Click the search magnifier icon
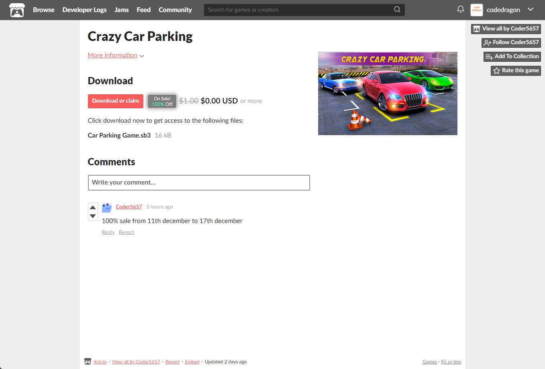 (x=397, y=10)
